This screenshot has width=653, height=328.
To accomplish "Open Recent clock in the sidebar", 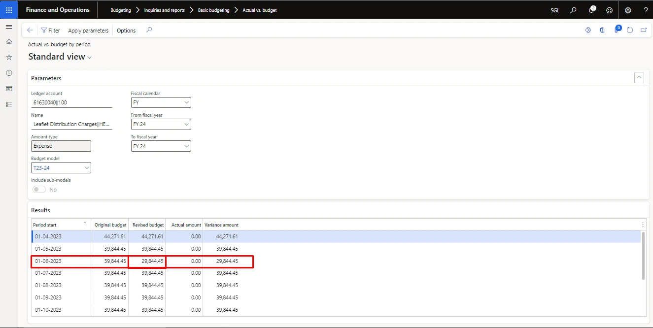I will tap(9, 73).
